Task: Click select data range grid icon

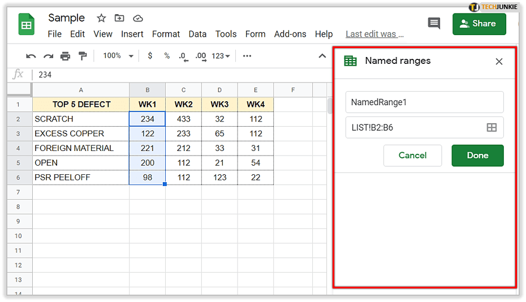Action: tap(491, 128)
